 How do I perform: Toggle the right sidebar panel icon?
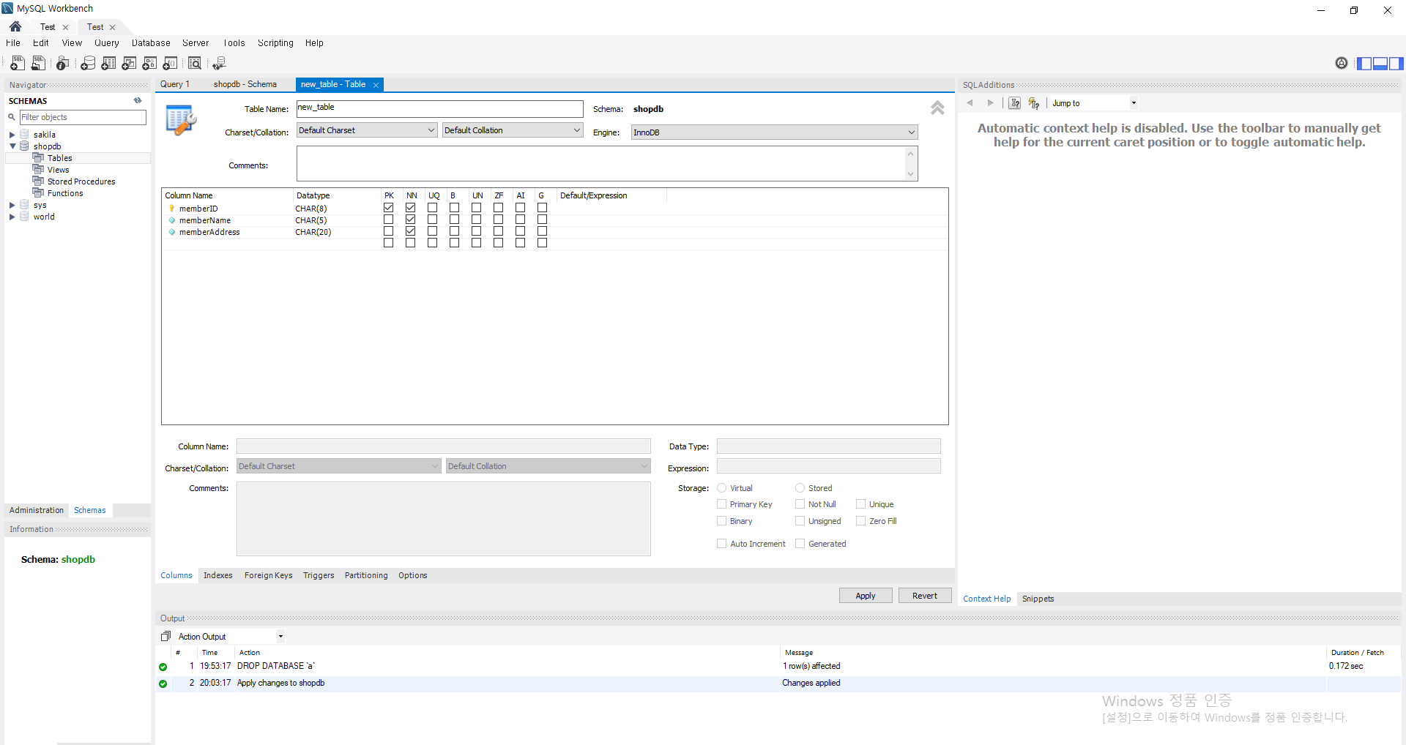tap(1396, 63)
